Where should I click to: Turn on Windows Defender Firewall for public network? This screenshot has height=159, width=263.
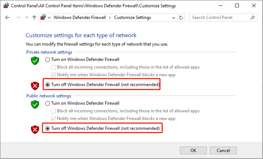pos(47,103)
